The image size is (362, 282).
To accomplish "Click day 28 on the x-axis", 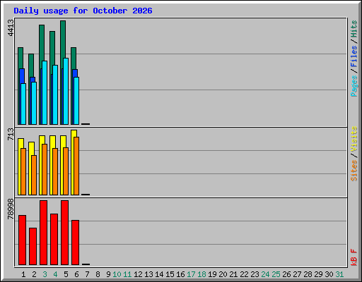I will pos(308,274).
